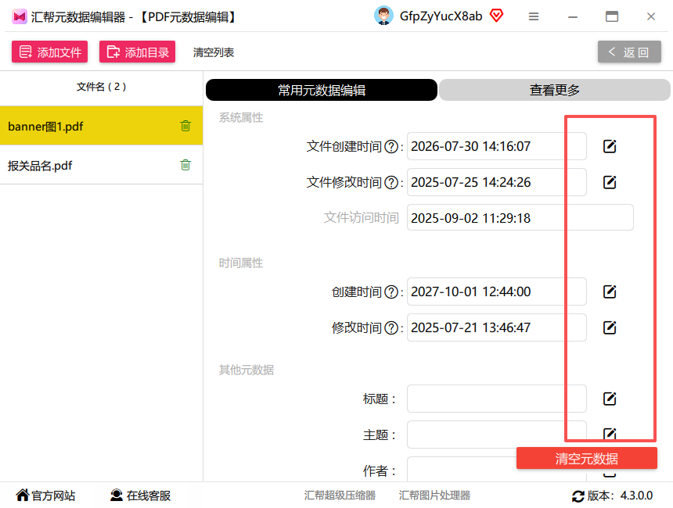Click edit icon beside 修改时间 field
Image resolution: width=673 pixels, height=508 pixels.
610,327
